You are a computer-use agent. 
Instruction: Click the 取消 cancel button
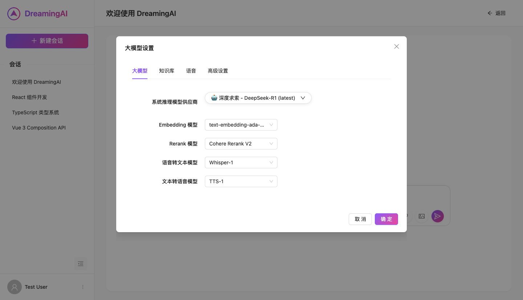360,219
